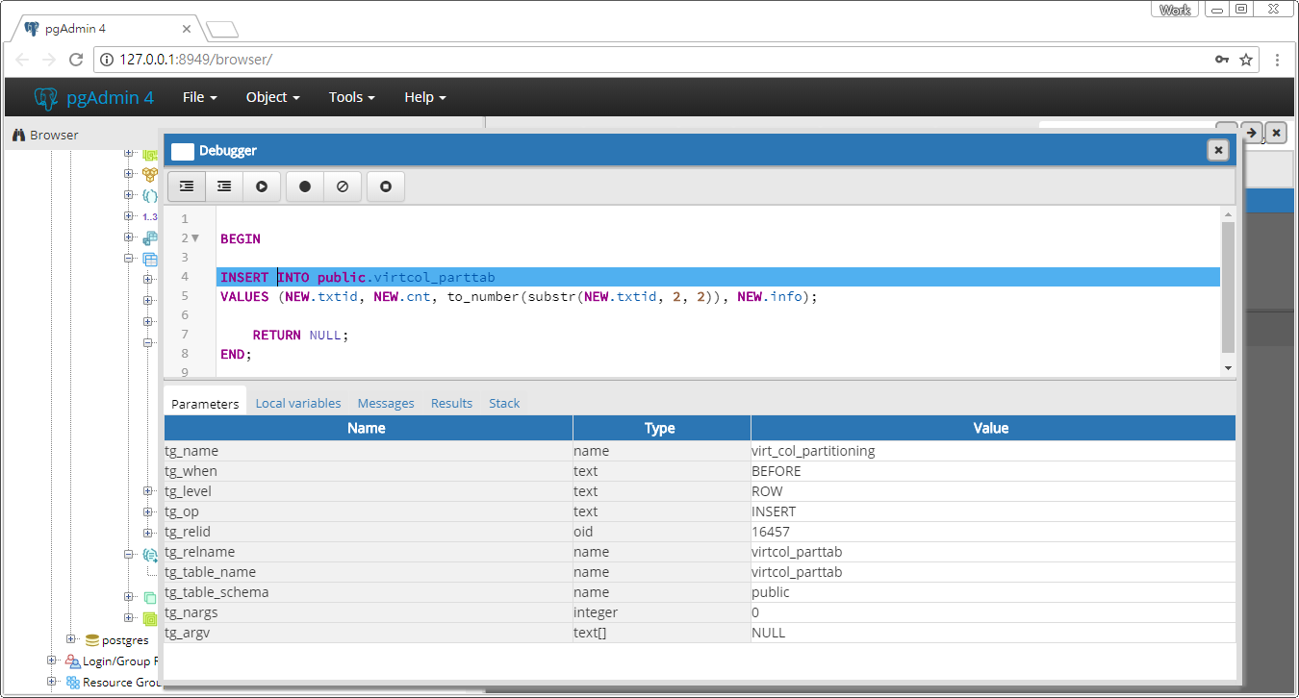Open the Help menu
Screen dimensions: 1299x698
[x=425, y=97]
